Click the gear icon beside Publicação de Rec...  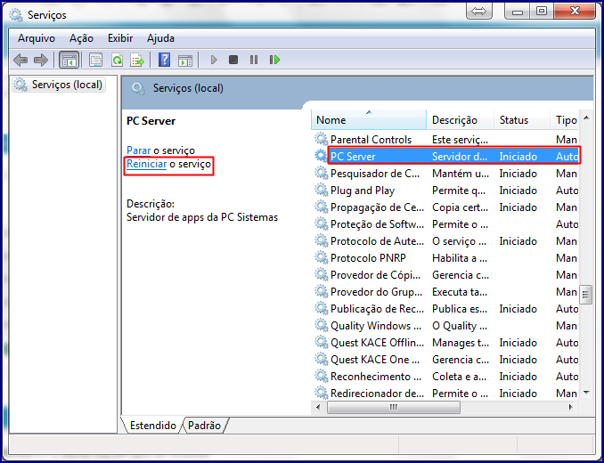pyautogui.click(x=321, y=308)
